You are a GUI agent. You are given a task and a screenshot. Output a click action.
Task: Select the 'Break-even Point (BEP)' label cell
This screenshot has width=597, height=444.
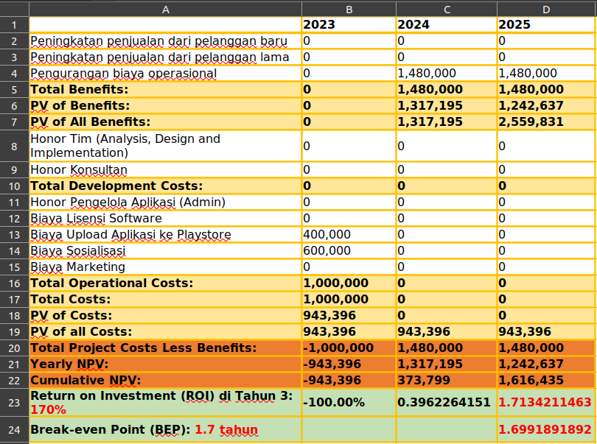(165, 429)
